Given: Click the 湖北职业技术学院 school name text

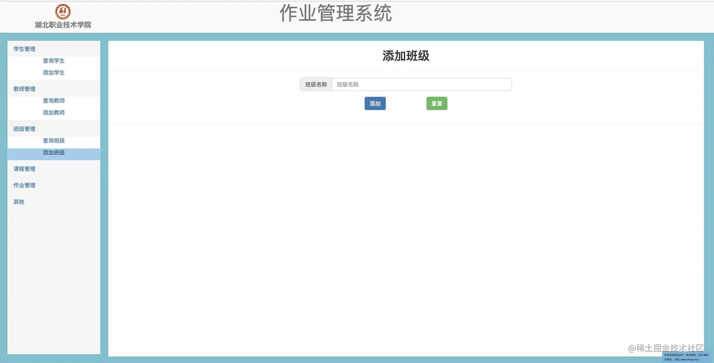Looking at the screenshot, I should click(x=63, y=25).
